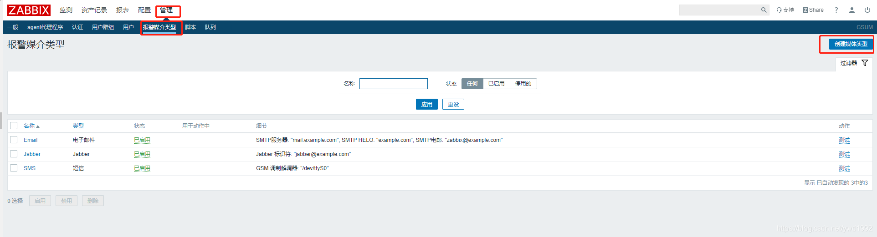Image resolution: width=877 pixels, height=237 pixels.
Task: Click the 创建媒体类型 button
Action: click(851, 44)
